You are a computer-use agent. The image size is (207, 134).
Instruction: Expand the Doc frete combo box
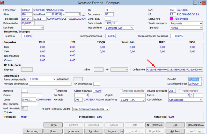point(33,28)
